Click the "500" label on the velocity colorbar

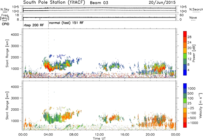(190, 93)
